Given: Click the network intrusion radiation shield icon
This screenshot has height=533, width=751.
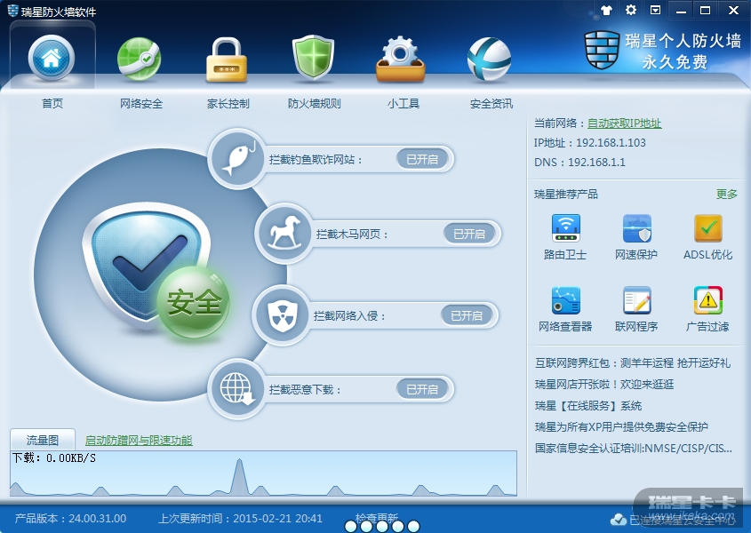Looking at the screenshot, I should [282, 315].
